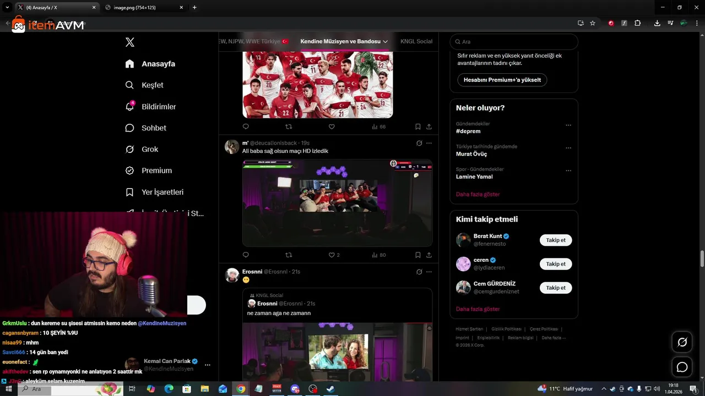This screenshot has width=705, height=396.
Task: Open more menu on deucalionisback tweet
Action: click(x=429, y=143)
